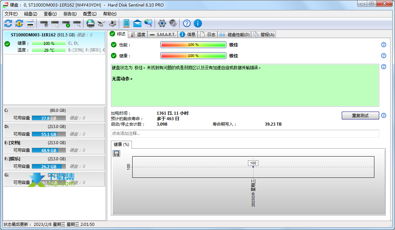Click the sidebar 温度 29 °C bar
The width and height of the screenshot is (395, 230).
(x=49, y=50)
